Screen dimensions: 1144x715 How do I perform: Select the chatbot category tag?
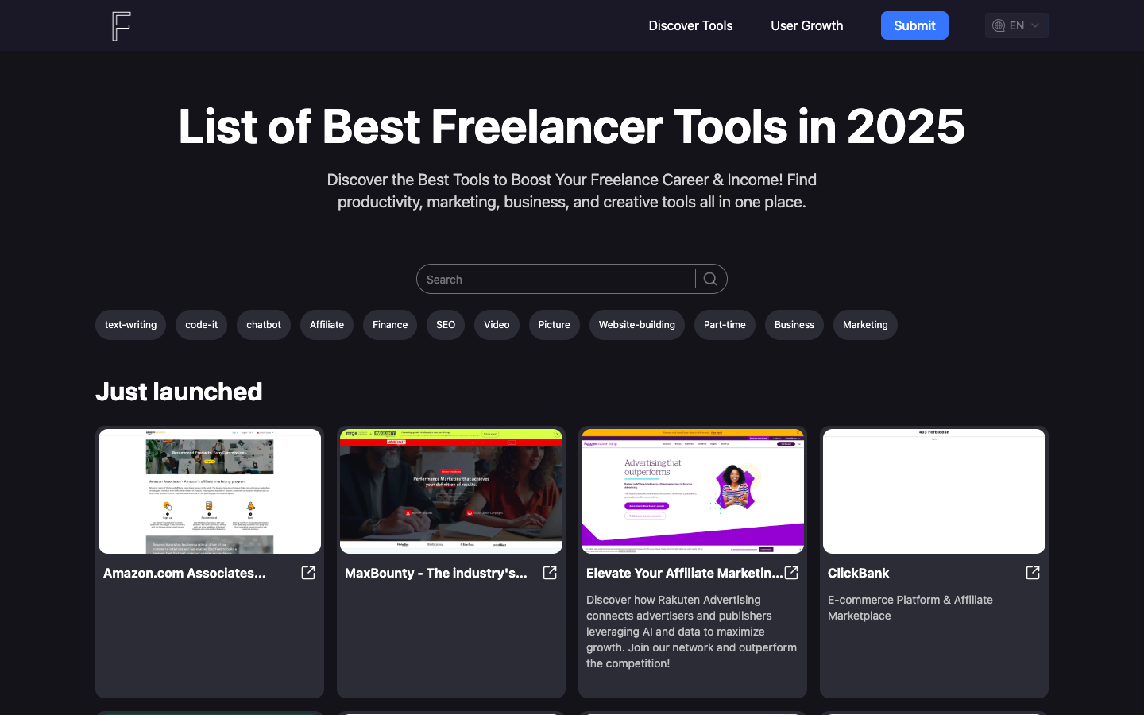[264, 325]
